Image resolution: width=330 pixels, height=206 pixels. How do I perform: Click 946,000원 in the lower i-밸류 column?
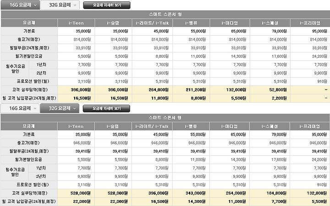point(197,143)
